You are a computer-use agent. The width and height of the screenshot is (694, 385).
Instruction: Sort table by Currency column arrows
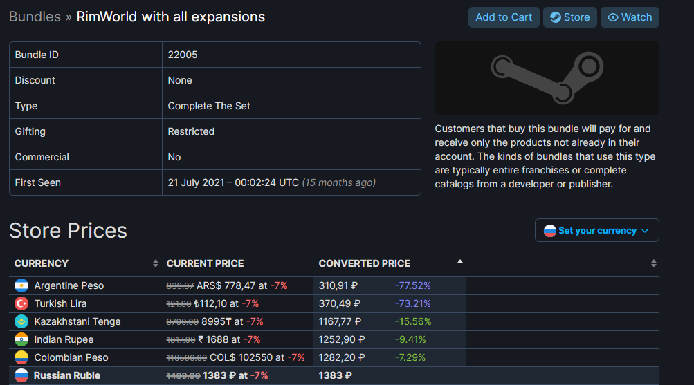click(156, 263)
